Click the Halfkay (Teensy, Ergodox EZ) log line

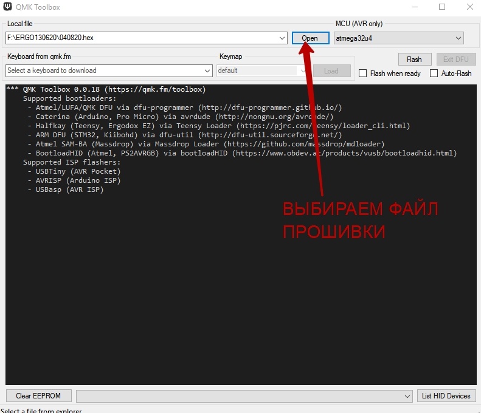[x=219, y=126]
